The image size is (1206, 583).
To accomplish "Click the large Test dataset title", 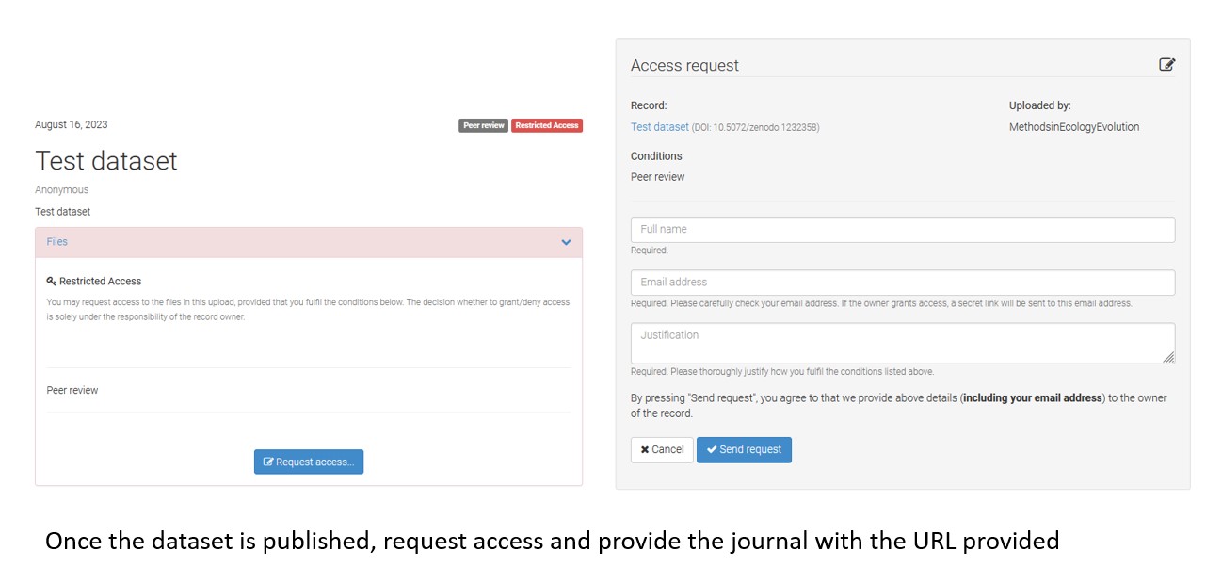I will coord(106,161).
